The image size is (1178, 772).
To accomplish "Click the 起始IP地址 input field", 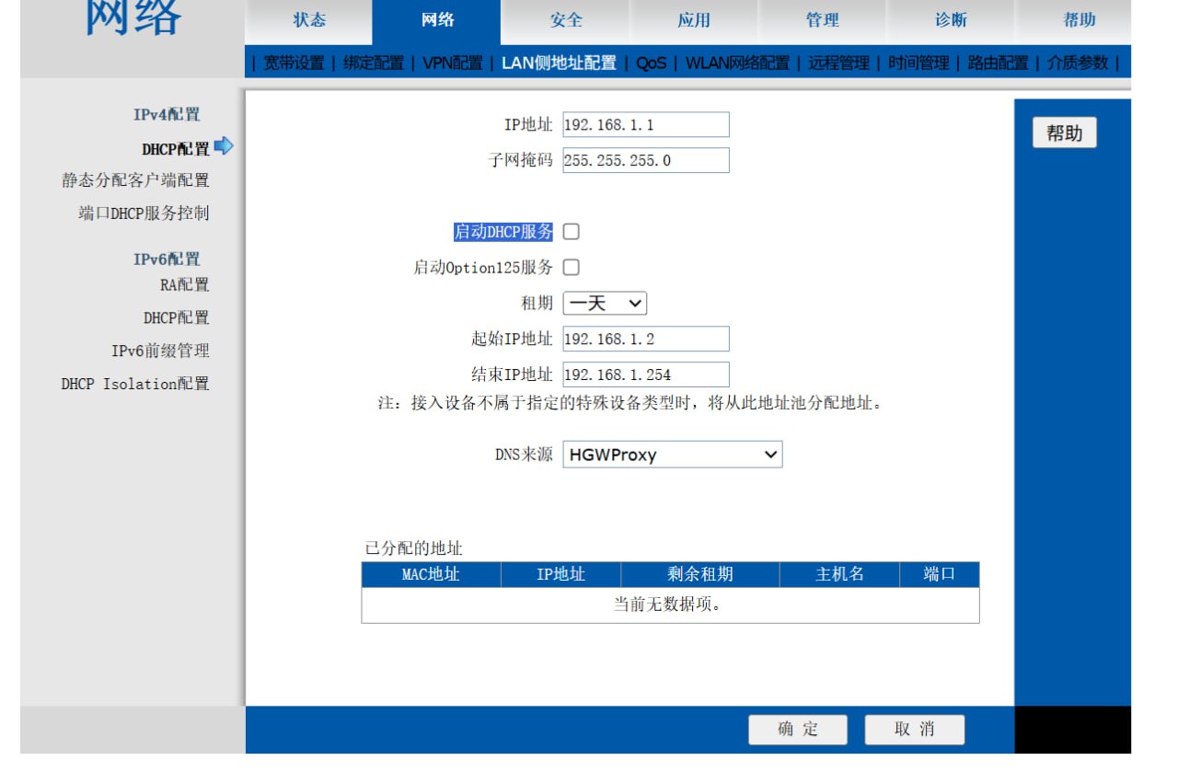I will point(645,339).
